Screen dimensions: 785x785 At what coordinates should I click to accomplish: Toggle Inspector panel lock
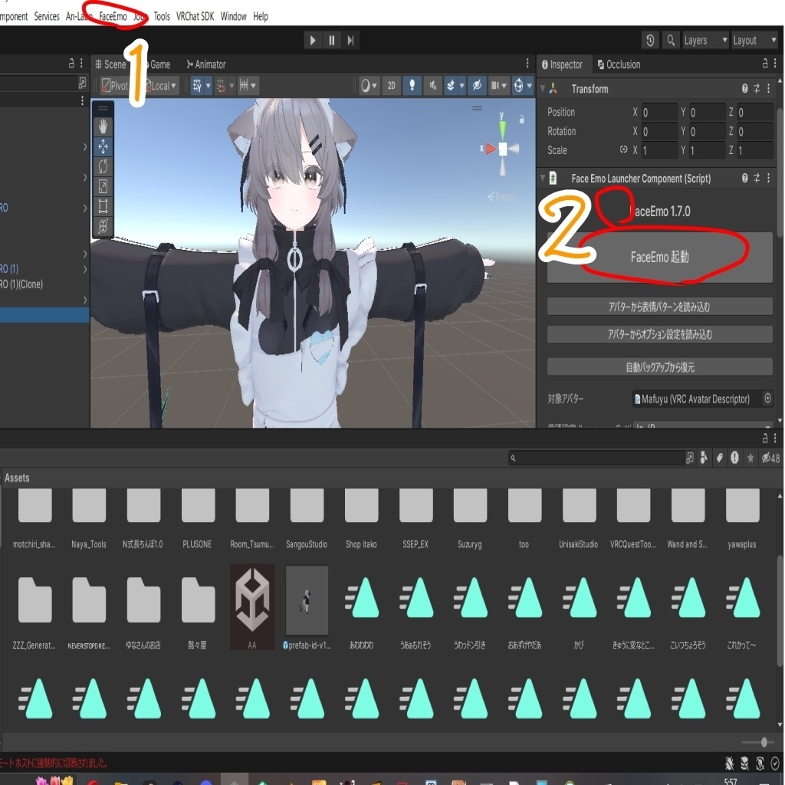pyautogui.click(x=764, y=64)
